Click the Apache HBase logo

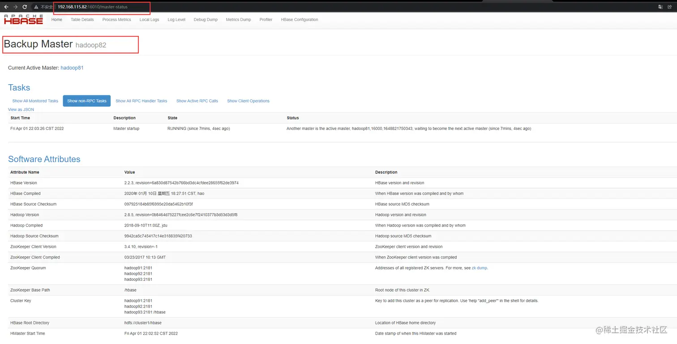pyautogui.click(x=23, y=19)
